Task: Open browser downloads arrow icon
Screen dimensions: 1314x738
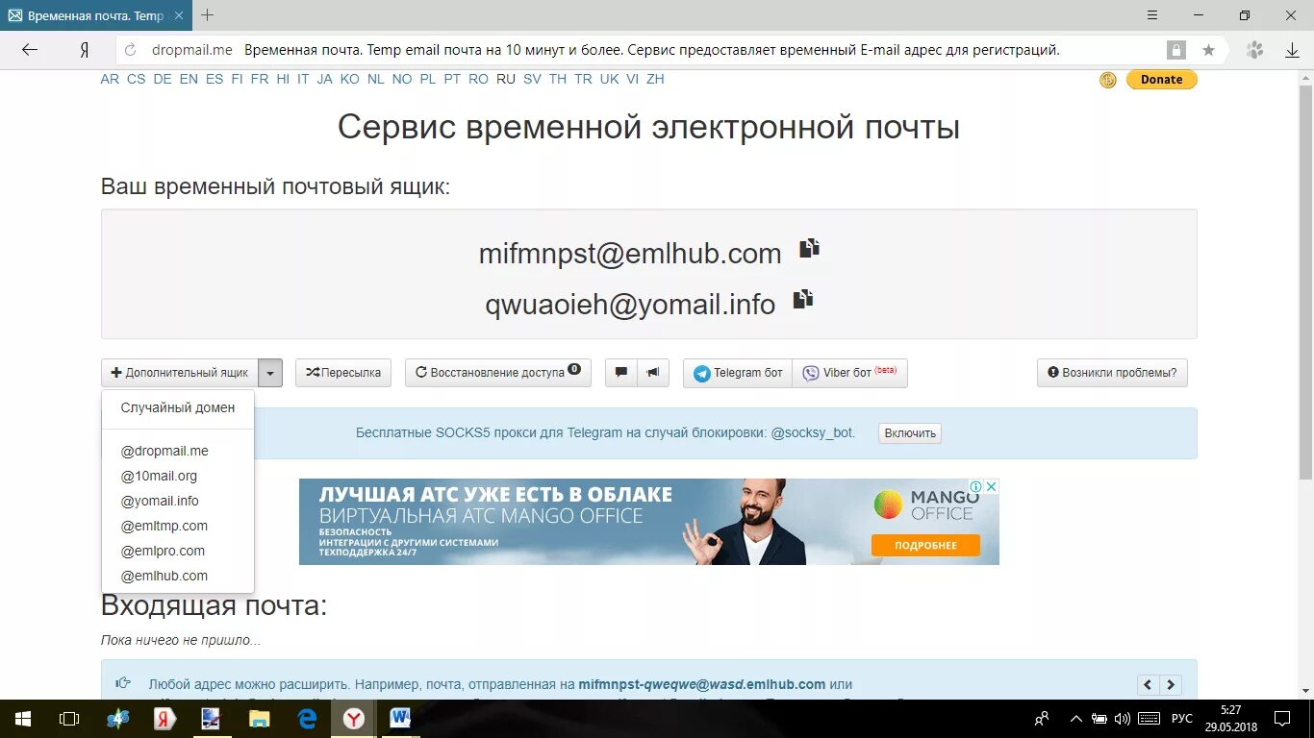Action: 1292,50
